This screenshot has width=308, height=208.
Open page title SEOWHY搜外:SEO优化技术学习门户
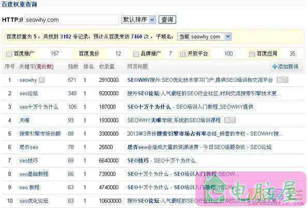pyautogui.click(x=200, y=80)
